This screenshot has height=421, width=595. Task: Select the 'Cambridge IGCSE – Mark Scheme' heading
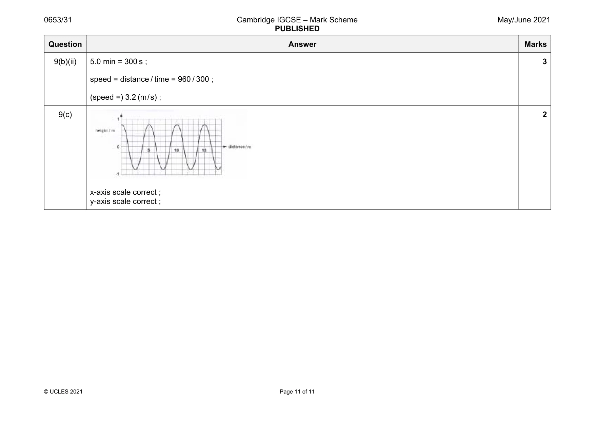[297, 20]
